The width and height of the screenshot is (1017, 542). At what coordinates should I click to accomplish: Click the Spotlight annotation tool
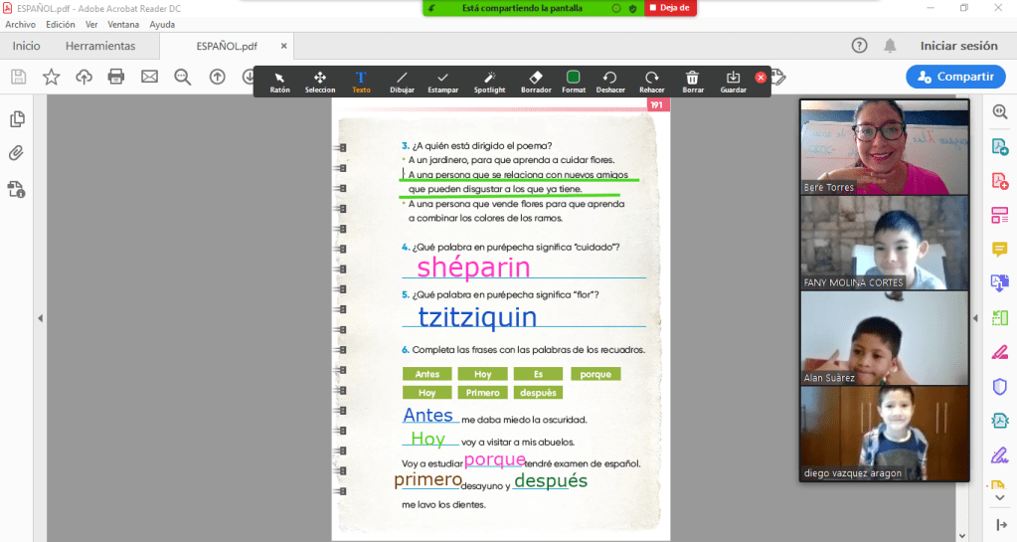(x=489, y=81)
